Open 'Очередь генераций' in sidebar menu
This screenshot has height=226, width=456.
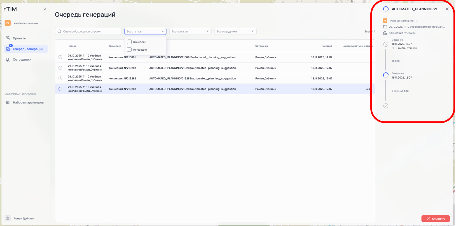28,49
